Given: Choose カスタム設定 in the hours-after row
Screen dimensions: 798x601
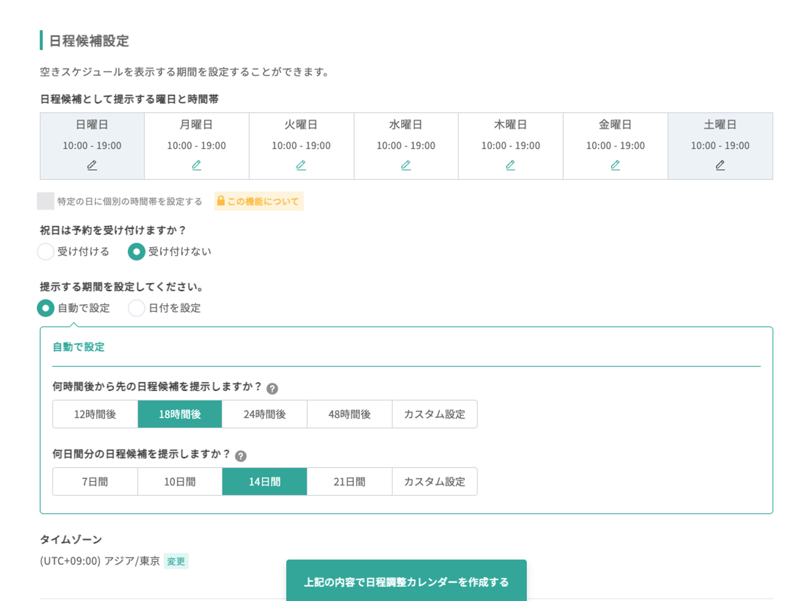Looking at the screenshot, I should pos(435,414).
